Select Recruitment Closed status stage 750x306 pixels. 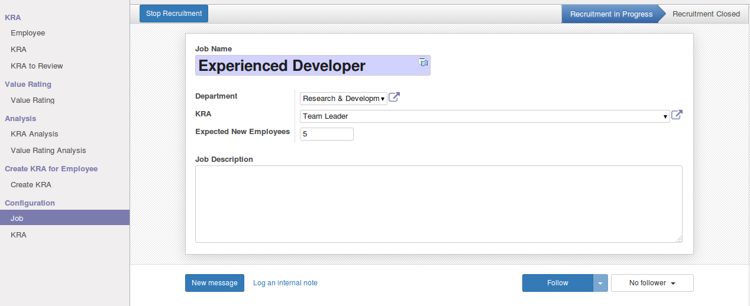[x=706, y=14]
